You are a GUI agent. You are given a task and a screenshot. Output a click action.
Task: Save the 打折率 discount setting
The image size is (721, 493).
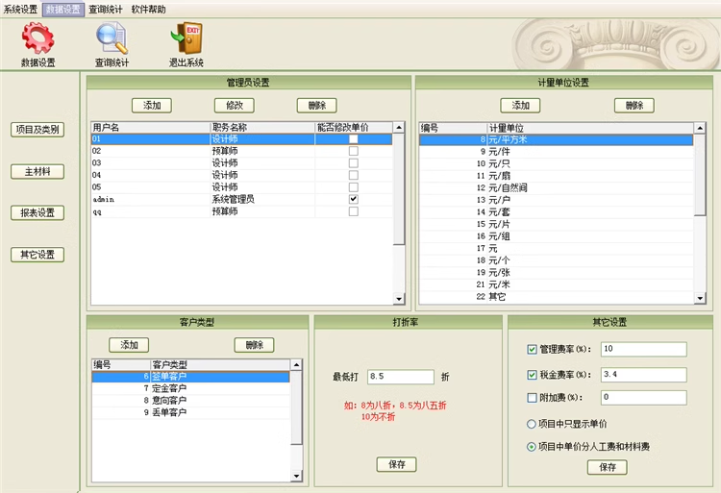(396, 464)
